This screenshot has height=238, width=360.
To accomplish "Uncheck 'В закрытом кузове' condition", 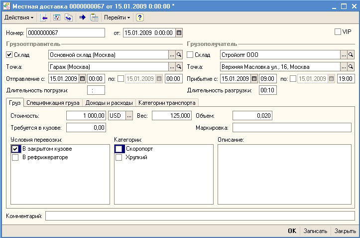I will click(15, 149).
